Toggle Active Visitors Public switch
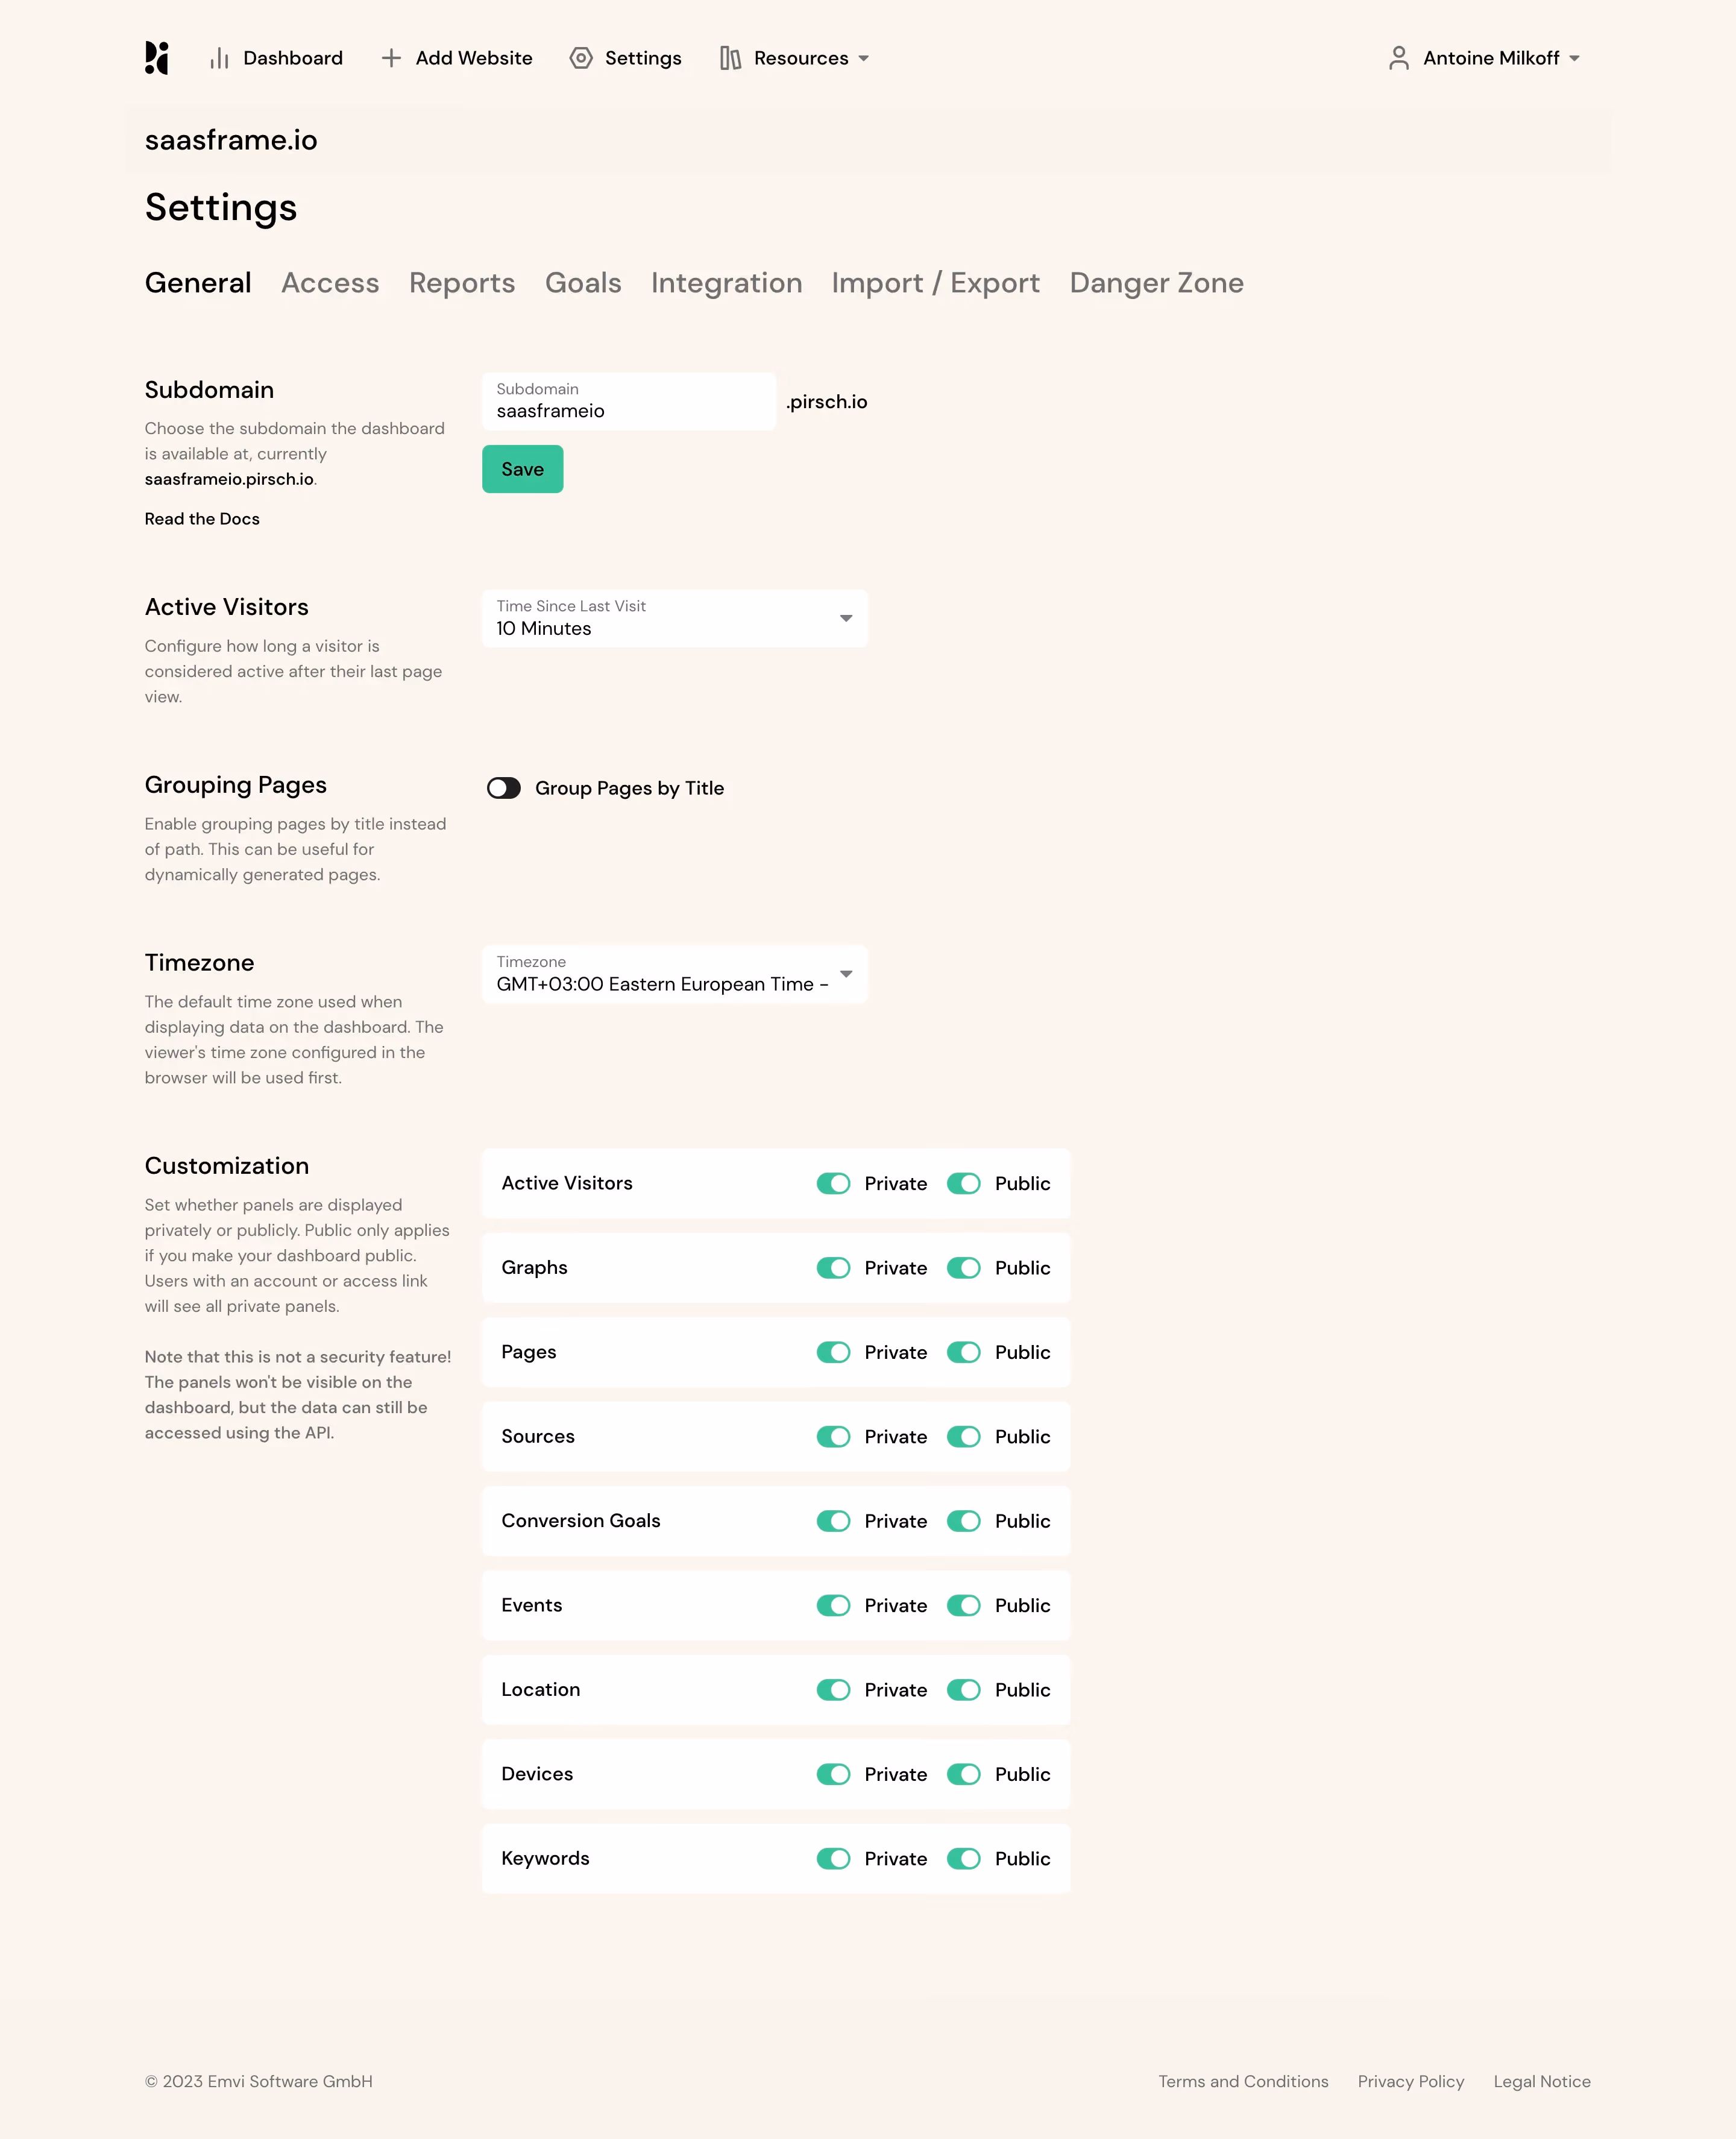This screenshot has height=2139, width=1736. coord(964,1183)
